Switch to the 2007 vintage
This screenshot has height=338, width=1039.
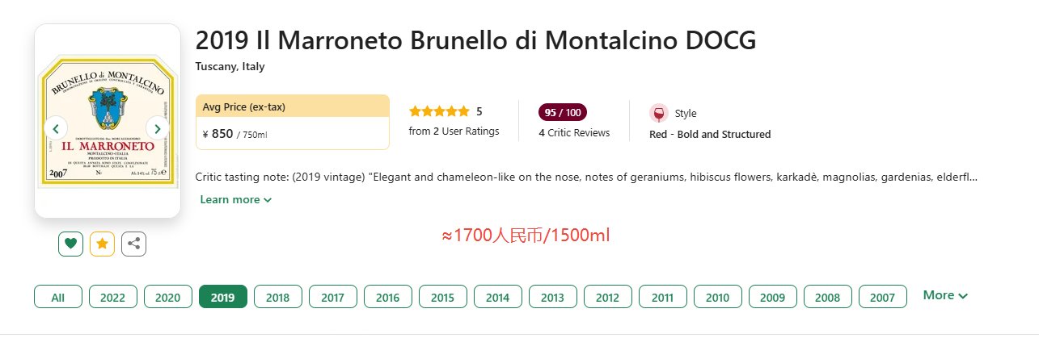click(882, 297)
